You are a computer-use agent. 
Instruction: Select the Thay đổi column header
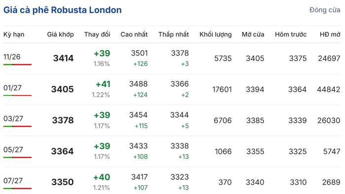click(97, 34)
